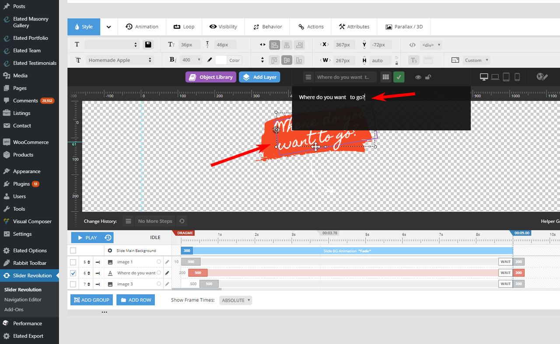This screenshot has height=344, width=560.
Task: Open the Behavior tab
Action: click(267, 27)
